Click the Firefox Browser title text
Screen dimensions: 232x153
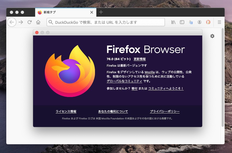146,49
